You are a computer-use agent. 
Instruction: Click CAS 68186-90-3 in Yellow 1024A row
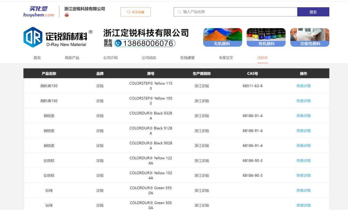pyautogui.click(x=253, y=175)
